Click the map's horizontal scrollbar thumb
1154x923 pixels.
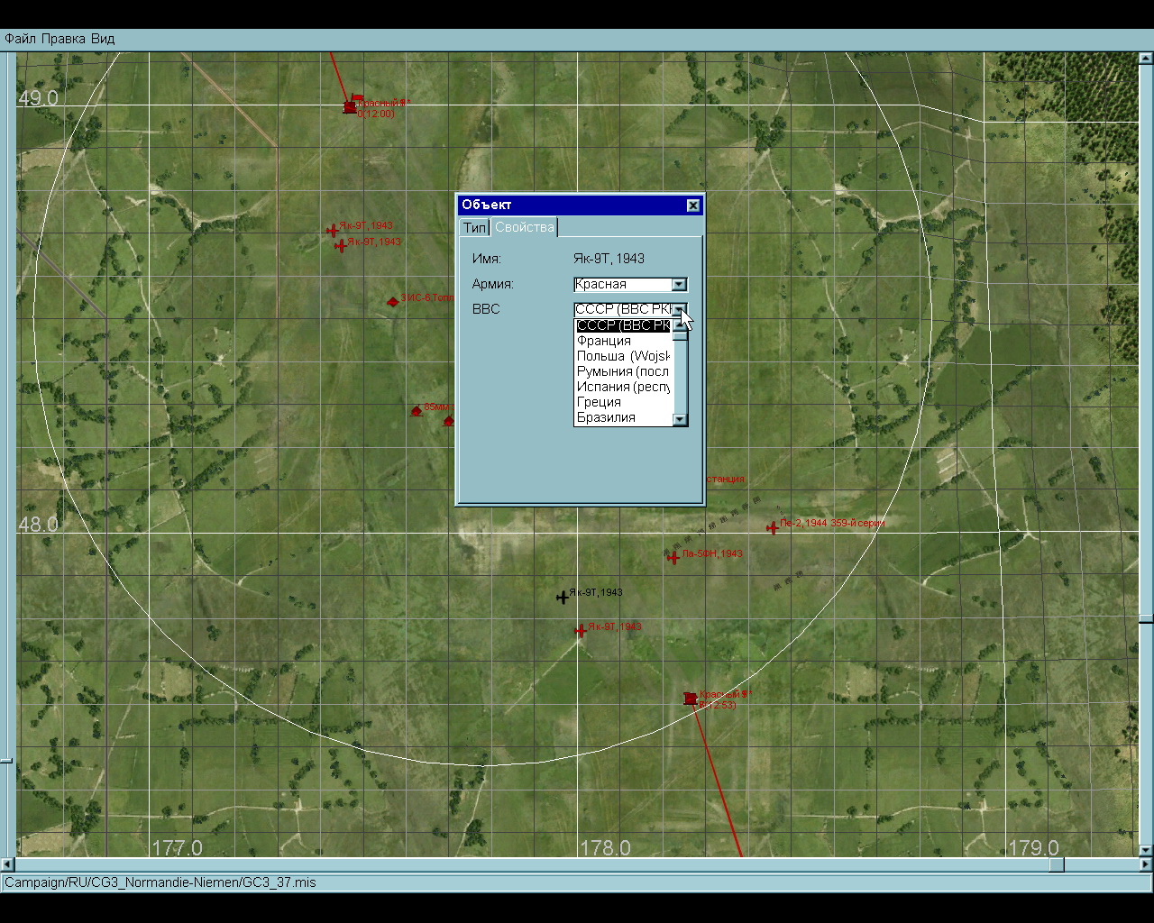(x=1056, y=864)
